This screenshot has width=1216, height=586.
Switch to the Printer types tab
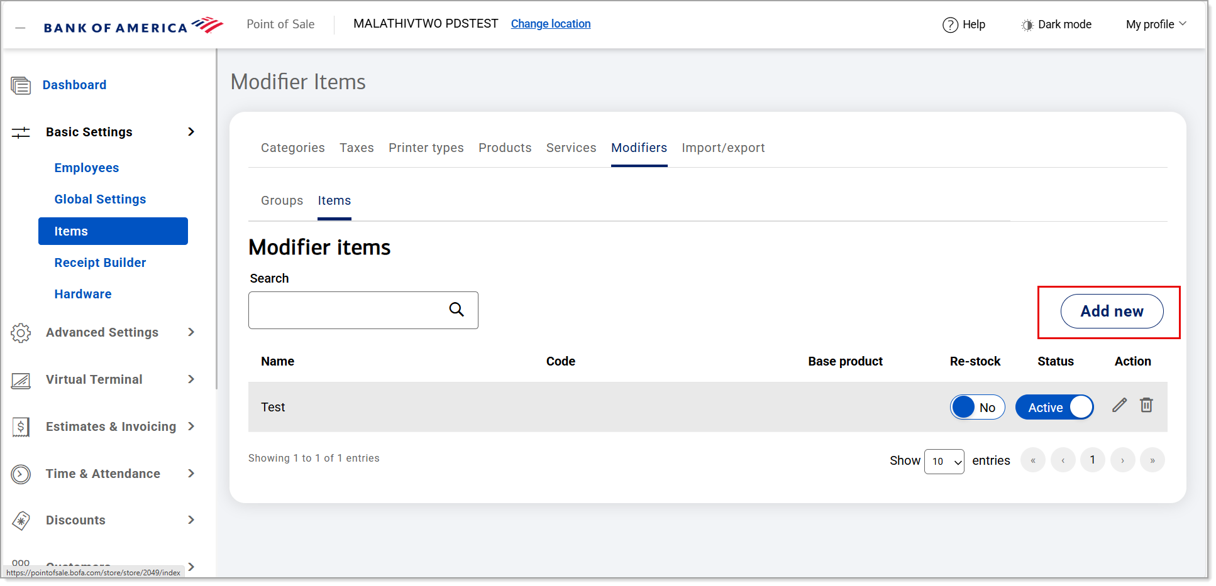tap(426, 148)
